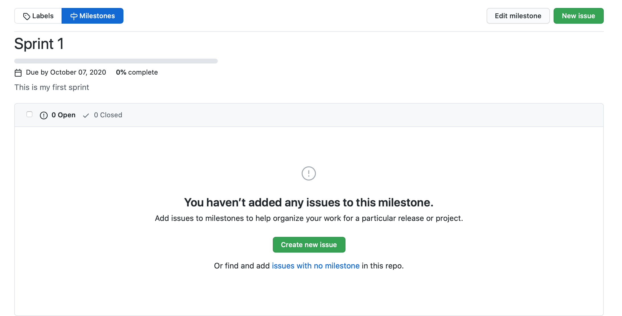The height and width of the screenshot is (316, 622).
Task: Follow the issues with no milestone link
Action: click(x=316, y=266)
